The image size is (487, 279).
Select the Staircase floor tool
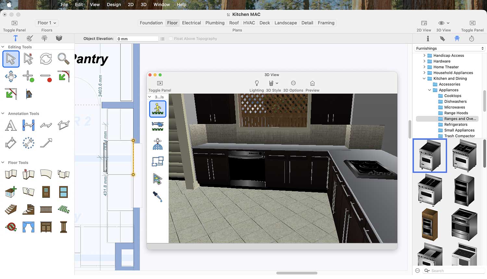point(11,209)
